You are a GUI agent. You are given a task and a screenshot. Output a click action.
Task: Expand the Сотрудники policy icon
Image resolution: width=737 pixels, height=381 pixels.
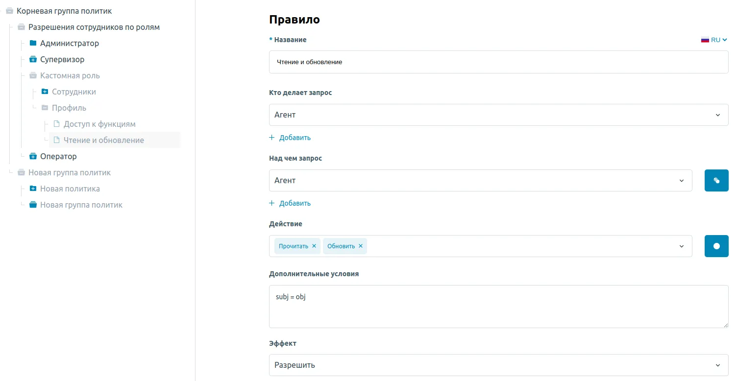point(45,92)
